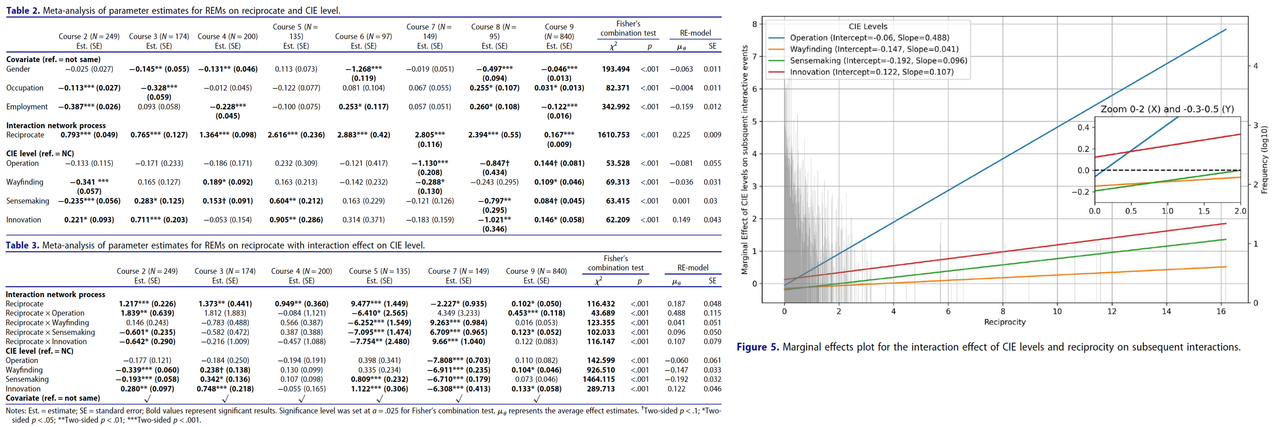Click the Reciprocate row label in Table 2
The image size is (1275, 427).
pos(25,134)
